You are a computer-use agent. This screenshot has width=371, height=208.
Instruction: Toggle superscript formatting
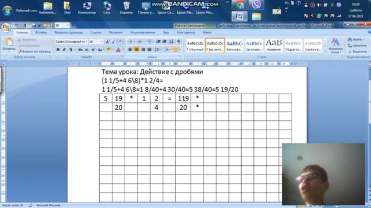pos(93,50)
